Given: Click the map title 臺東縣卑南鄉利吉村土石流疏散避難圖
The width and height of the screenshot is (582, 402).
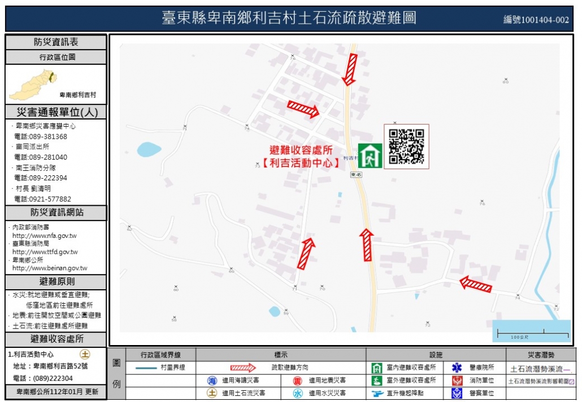Looking at the screenshot, I should click(289, 18).
